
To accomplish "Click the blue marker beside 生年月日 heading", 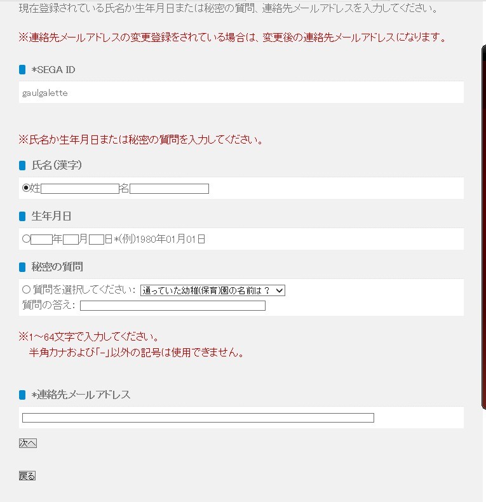I will (22, 216).
